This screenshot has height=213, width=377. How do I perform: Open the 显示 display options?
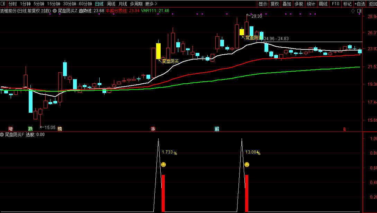pos(263,4)
